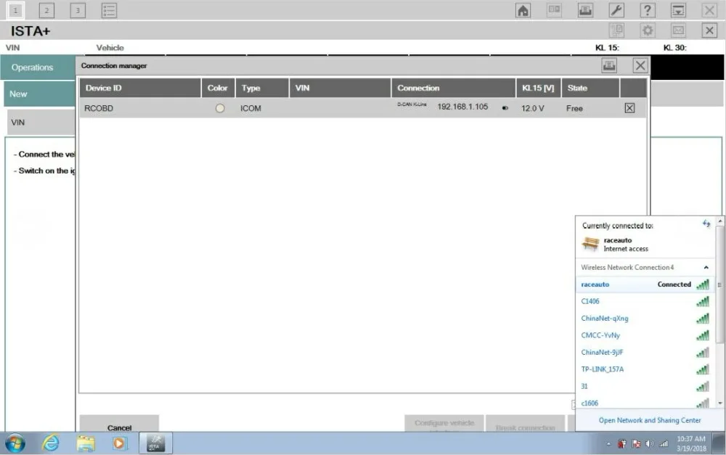Viewport: 726px width, 455px height.
Task: Select the wireless network named 31
Action: click(645, 387)
